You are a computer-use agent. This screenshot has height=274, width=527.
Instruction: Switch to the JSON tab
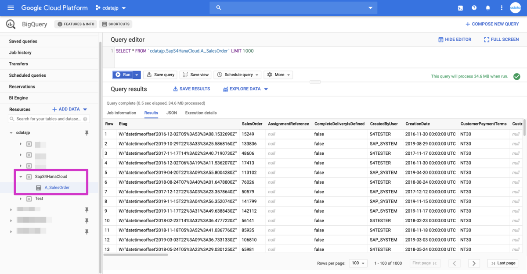tap(172, 113)
